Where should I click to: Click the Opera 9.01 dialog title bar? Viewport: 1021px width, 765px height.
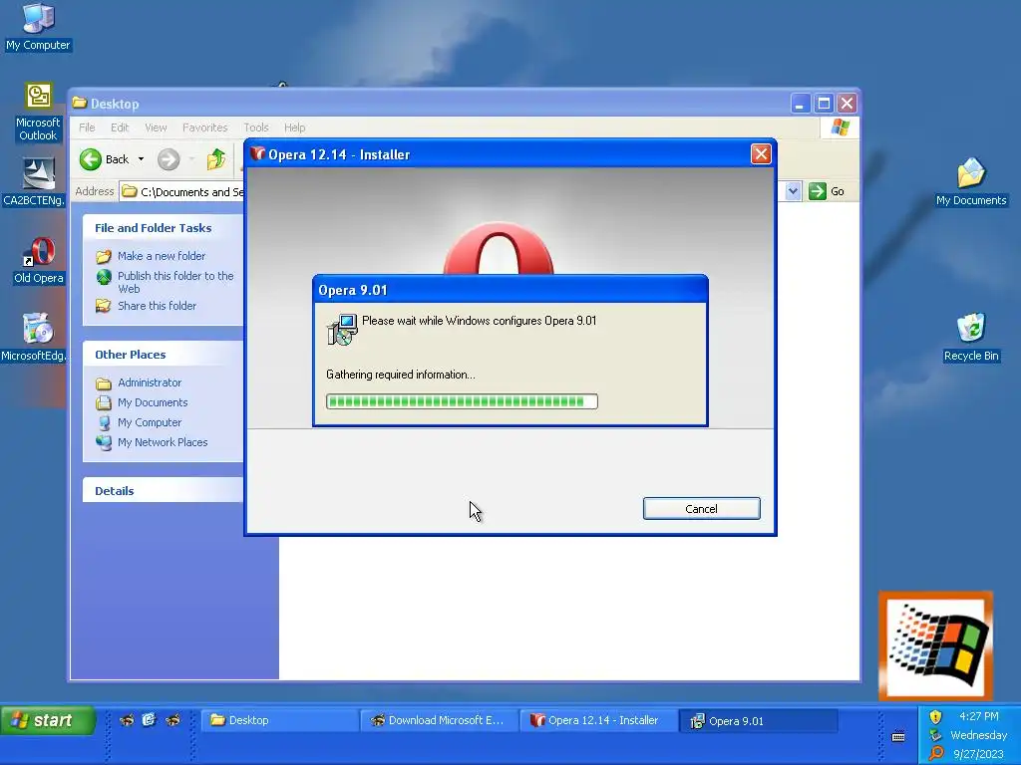tap(510, 290)
